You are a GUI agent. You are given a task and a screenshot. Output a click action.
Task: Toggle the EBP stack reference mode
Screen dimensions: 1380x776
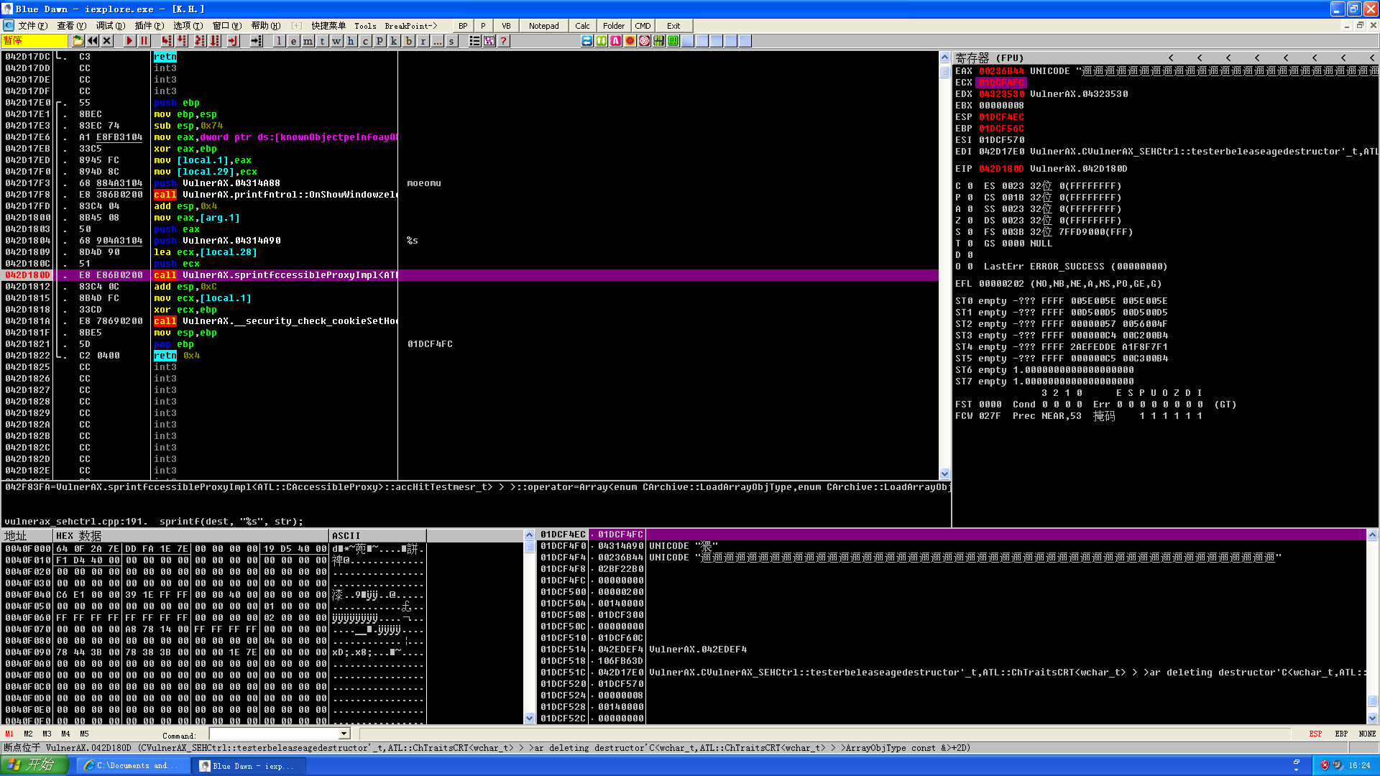[1341, 734]
